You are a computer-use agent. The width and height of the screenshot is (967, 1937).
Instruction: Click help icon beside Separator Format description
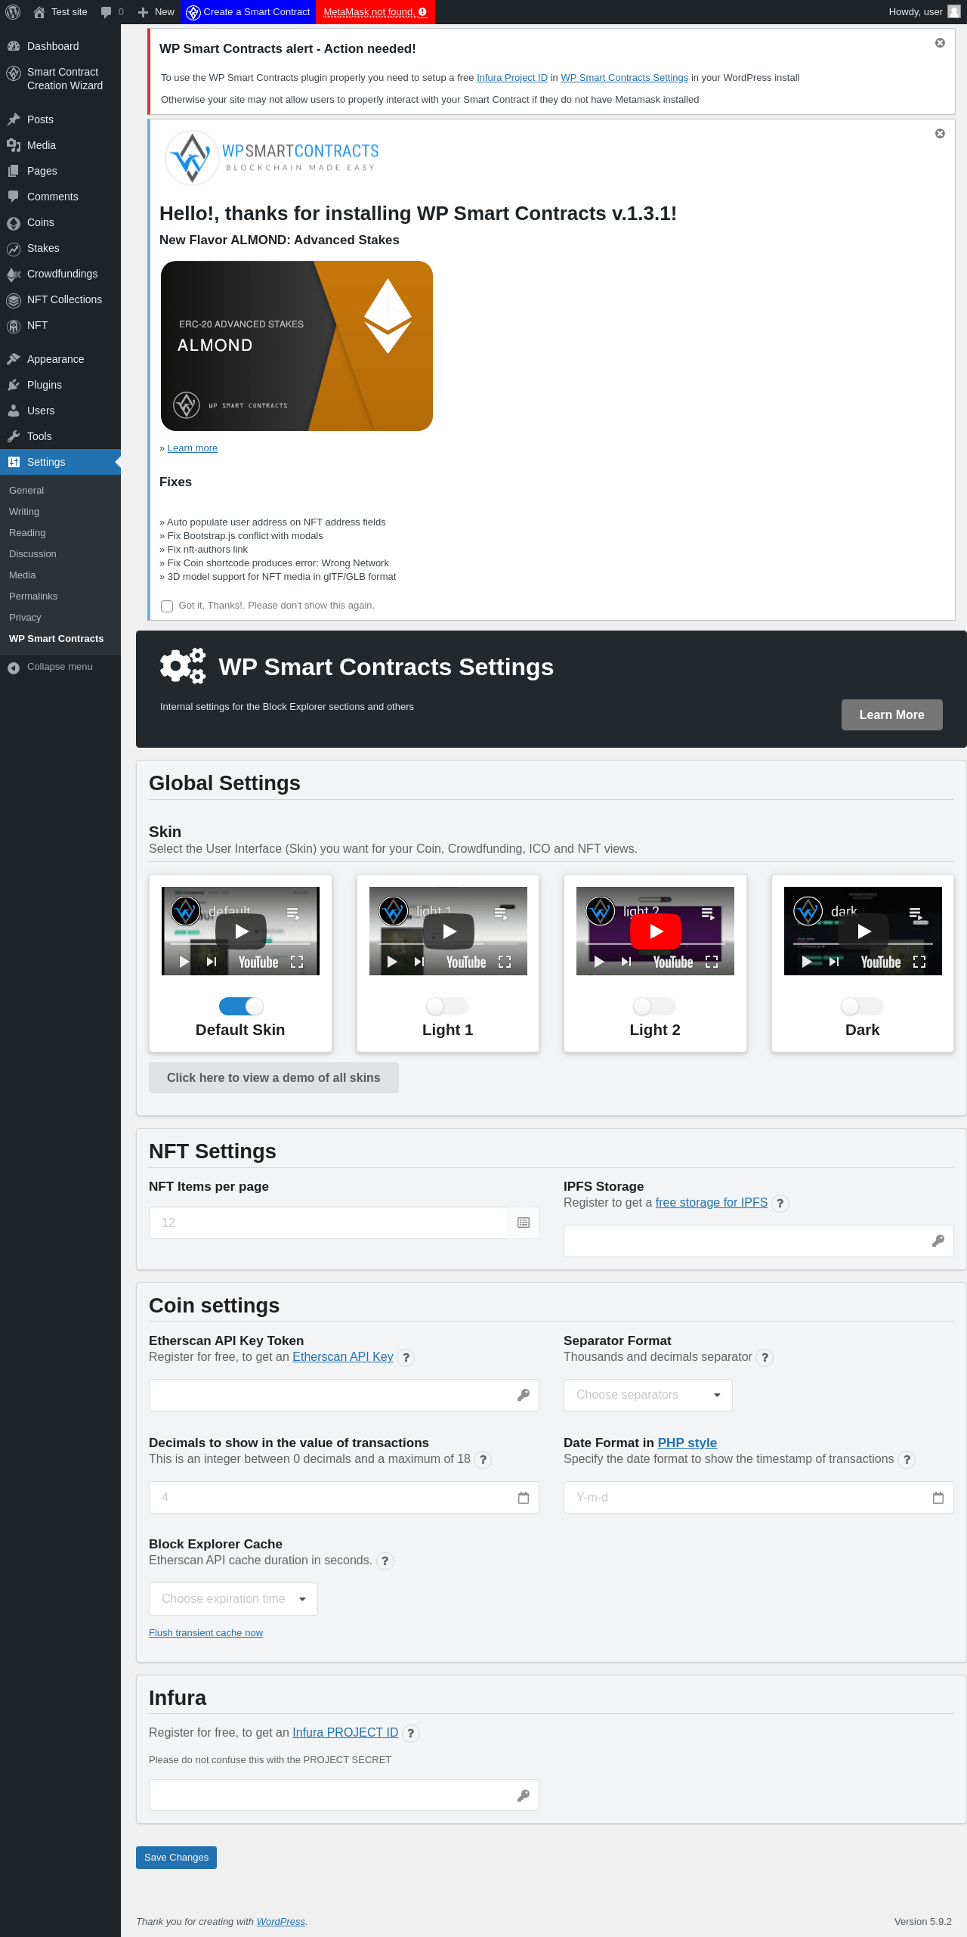[x=765, y=1358]
